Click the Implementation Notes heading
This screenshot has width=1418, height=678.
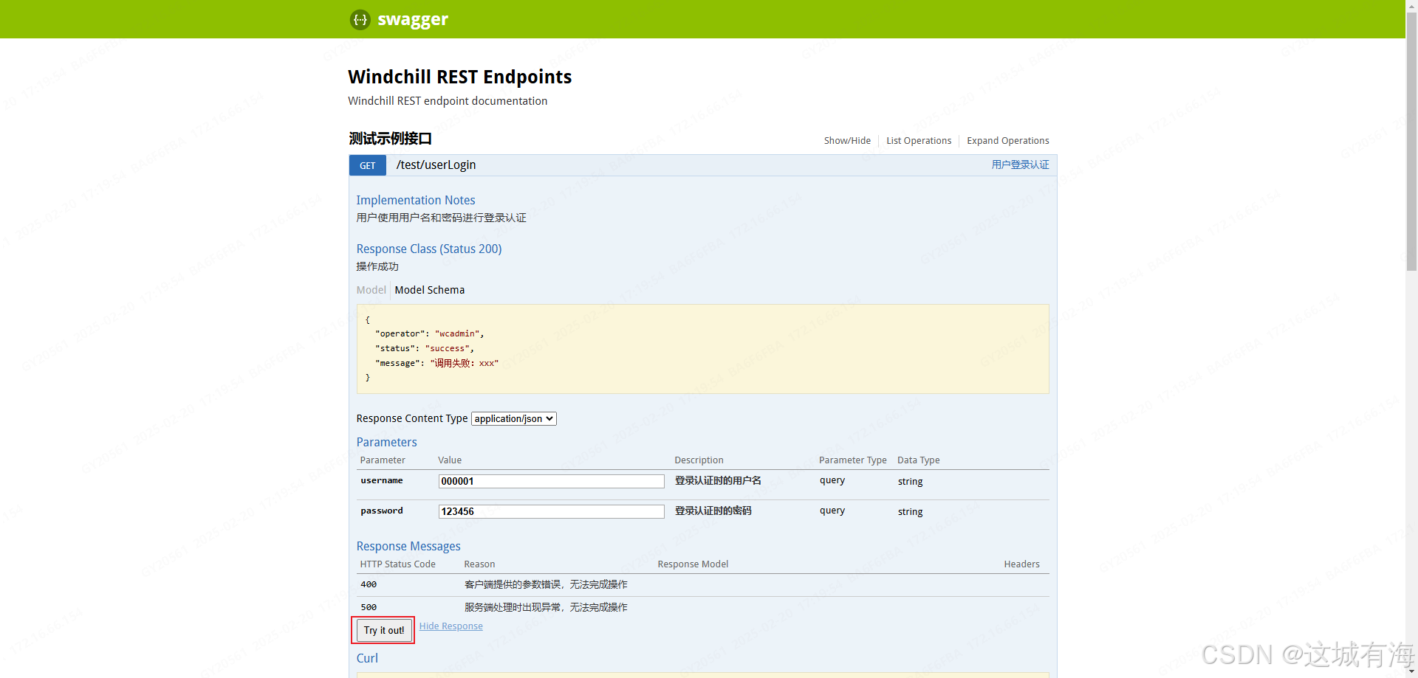[x=416, y=200]
